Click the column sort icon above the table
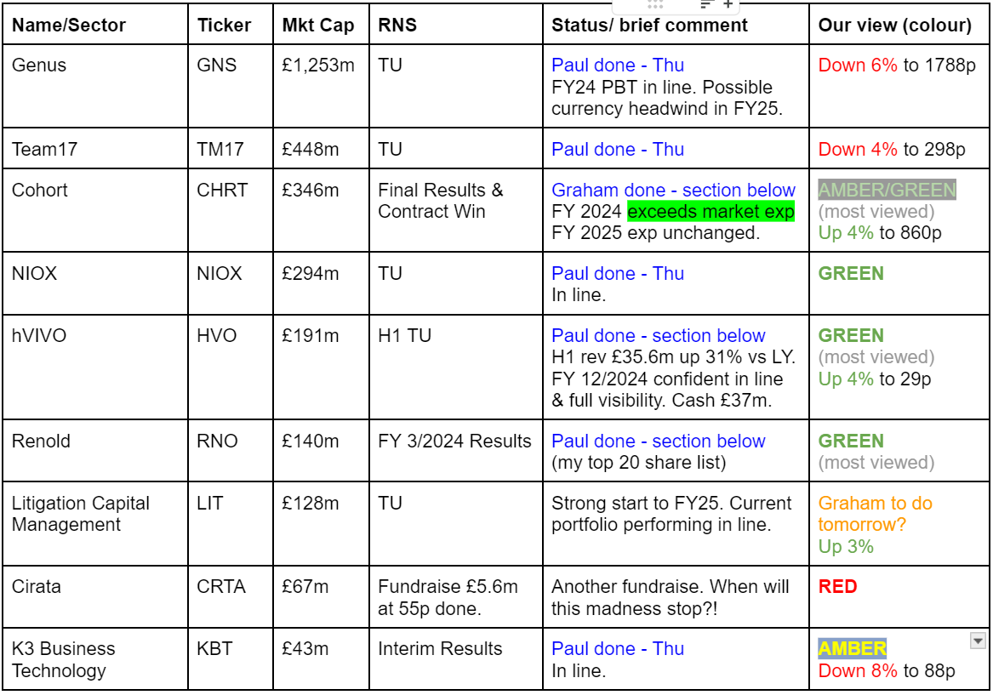Image resolution: width=993 pixels, height=695 pixels. click(706, 4)
